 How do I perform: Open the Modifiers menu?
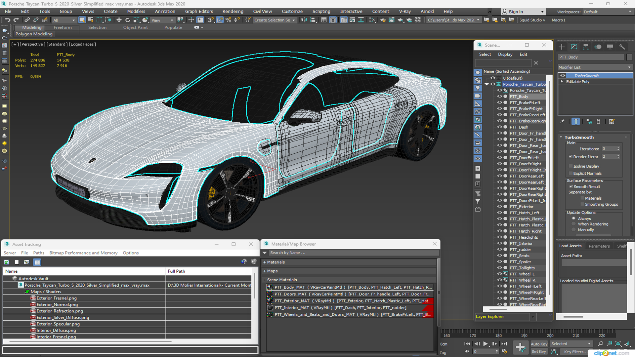click(x=136, y=11)
